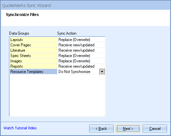Go back with the Back button
The width and height of the screenshot is (171, 136).
coord(101,129)
